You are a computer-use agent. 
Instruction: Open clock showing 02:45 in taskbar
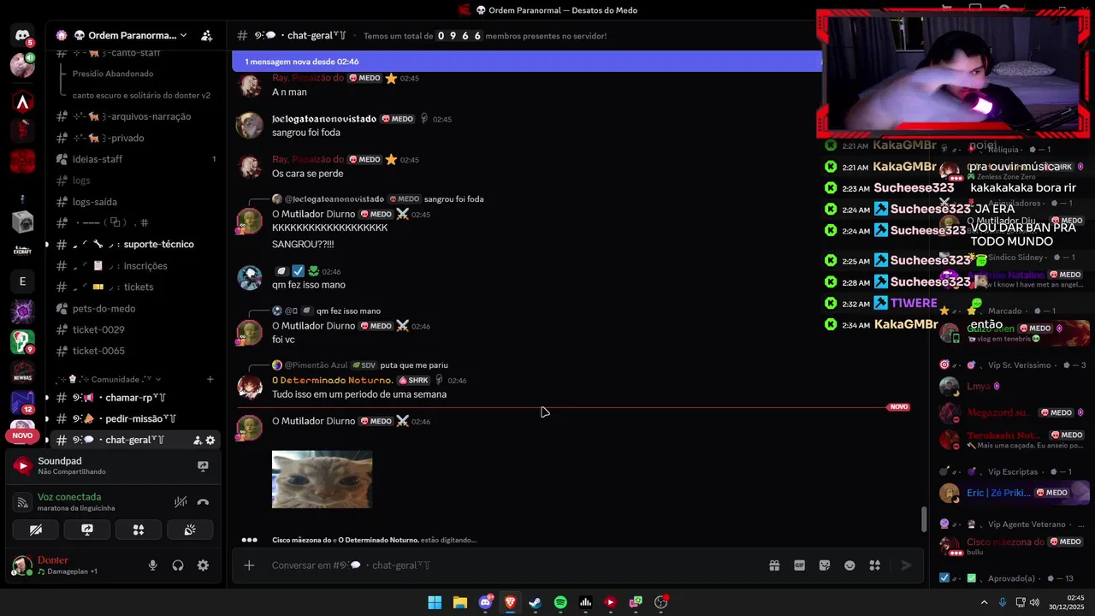1068,602
